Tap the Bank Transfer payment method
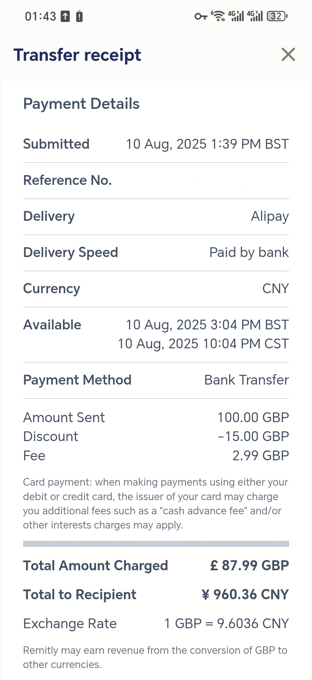Image resolution: width=312 pixels, height=680 pixels. pos(247,380)
